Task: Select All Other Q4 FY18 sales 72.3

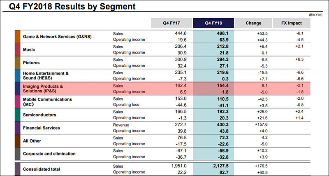Action: (x=223, y=138)
